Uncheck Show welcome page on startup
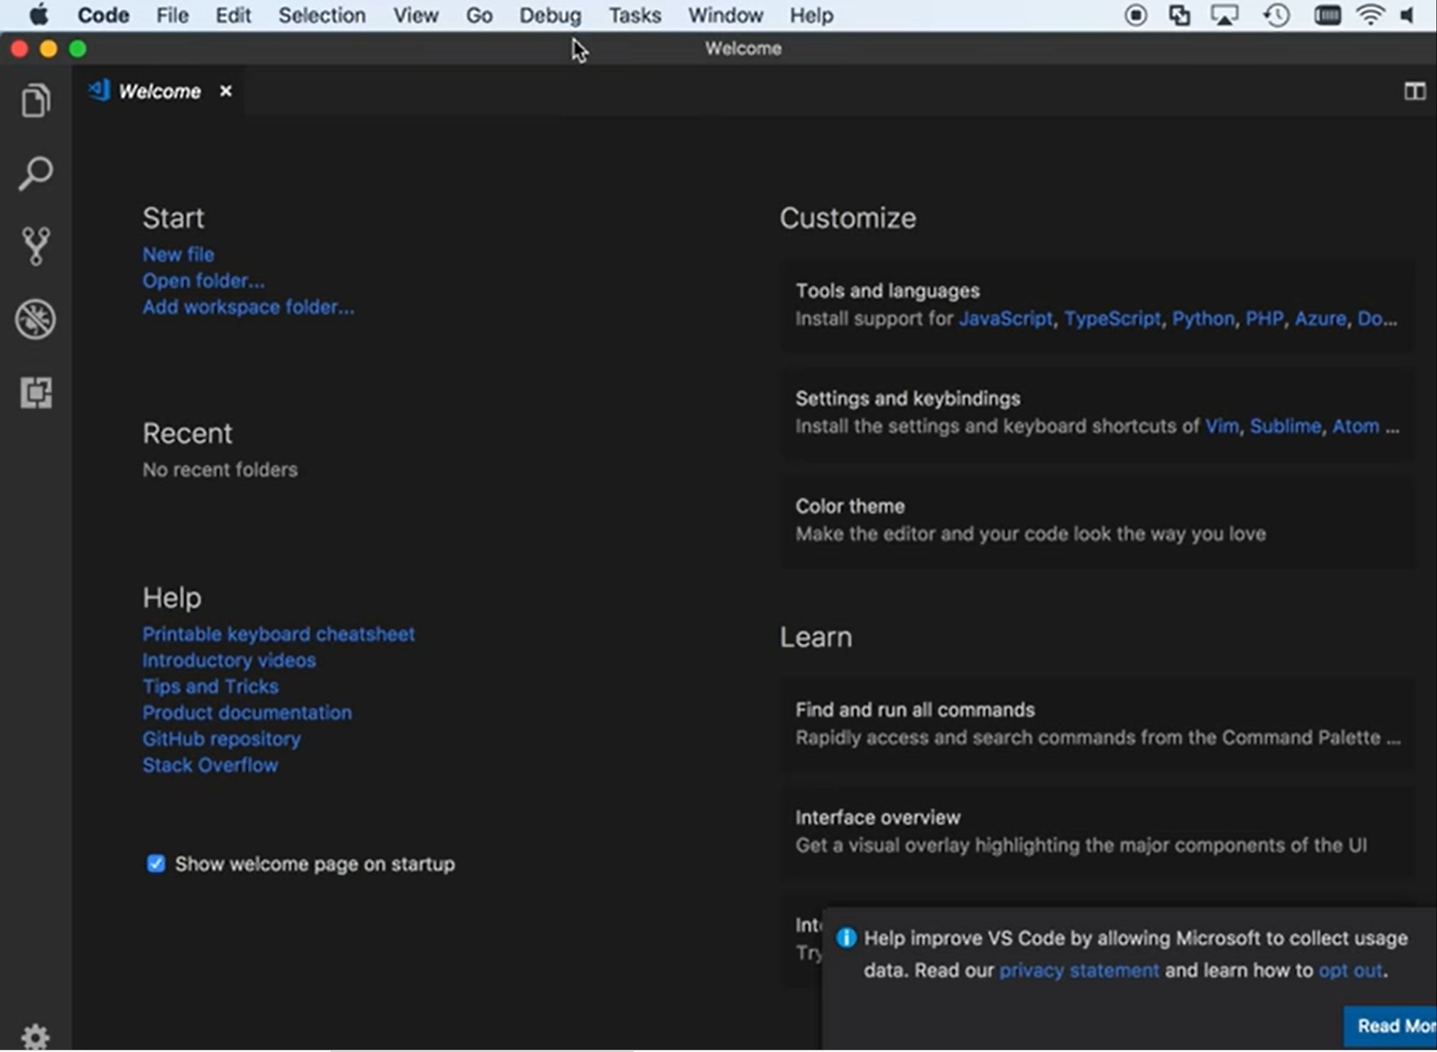The width and height of the screenshot is (1437, 1052). pos(156,864)
